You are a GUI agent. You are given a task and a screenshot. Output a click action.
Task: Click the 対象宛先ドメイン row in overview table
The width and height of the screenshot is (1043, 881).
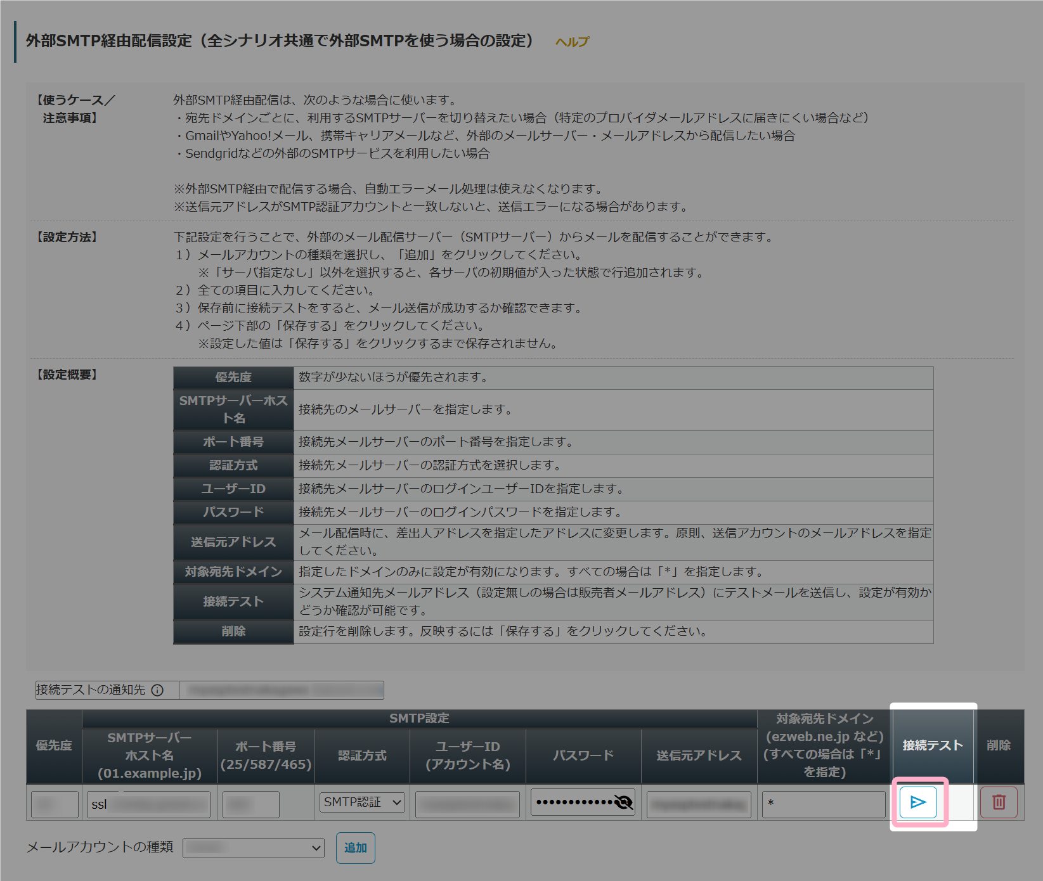pyautogui.click(x=553, y=572)
